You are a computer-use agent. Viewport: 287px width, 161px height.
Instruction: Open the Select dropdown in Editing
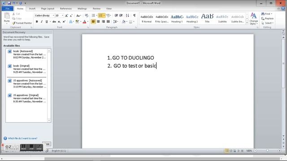point(267,23)
